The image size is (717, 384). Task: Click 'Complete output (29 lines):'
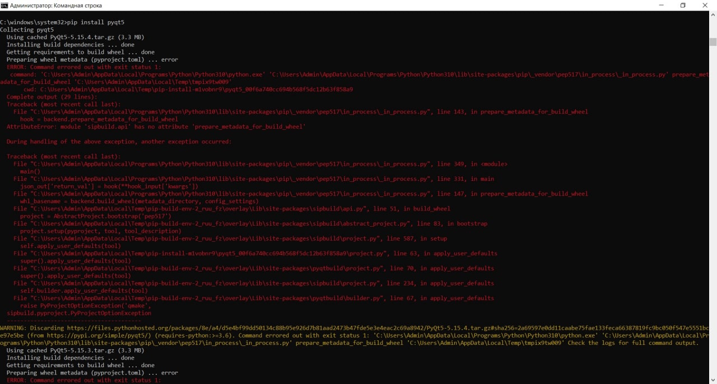pos(52,97)
